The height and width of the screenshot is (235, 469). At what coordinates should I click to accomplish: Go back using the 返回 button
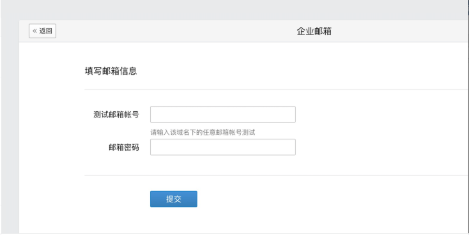42,31
